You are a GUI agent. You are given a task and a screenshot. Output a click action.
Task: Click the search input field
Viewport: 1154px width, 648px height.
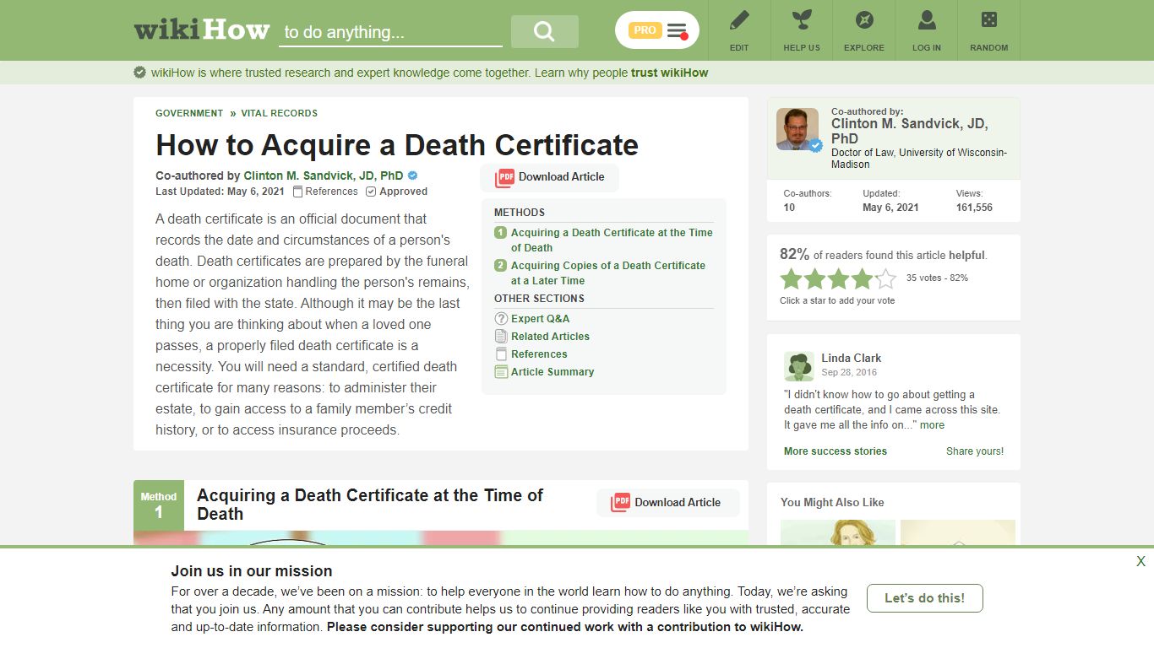click(390, 32)
